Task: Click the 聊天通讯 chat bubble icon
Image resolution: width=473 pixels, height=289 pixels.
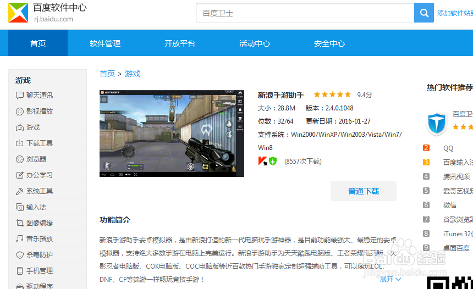Action: 20,96
